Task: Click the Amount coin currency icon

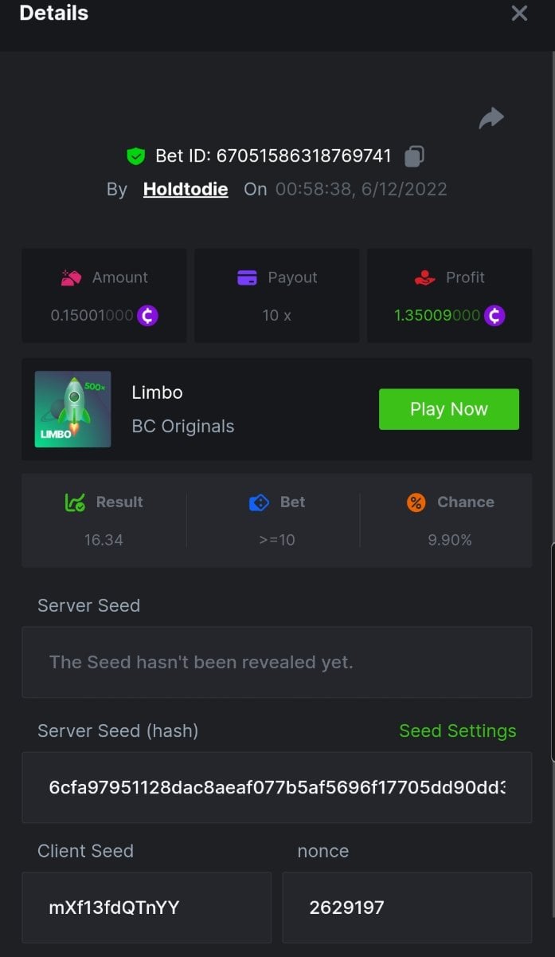Action: pos(147,316)
